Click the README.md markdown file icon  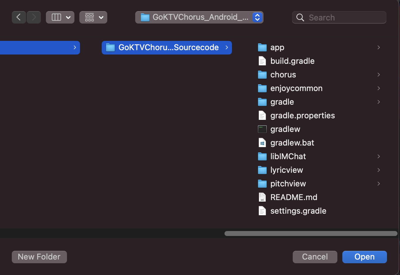262,197
